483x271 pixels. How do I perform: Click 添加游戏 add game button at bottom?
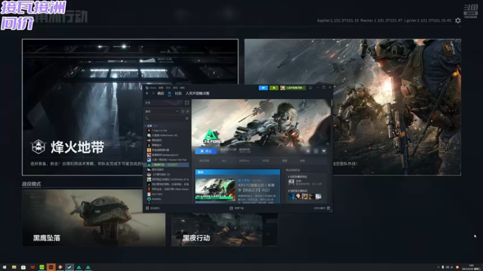(153, 208)
